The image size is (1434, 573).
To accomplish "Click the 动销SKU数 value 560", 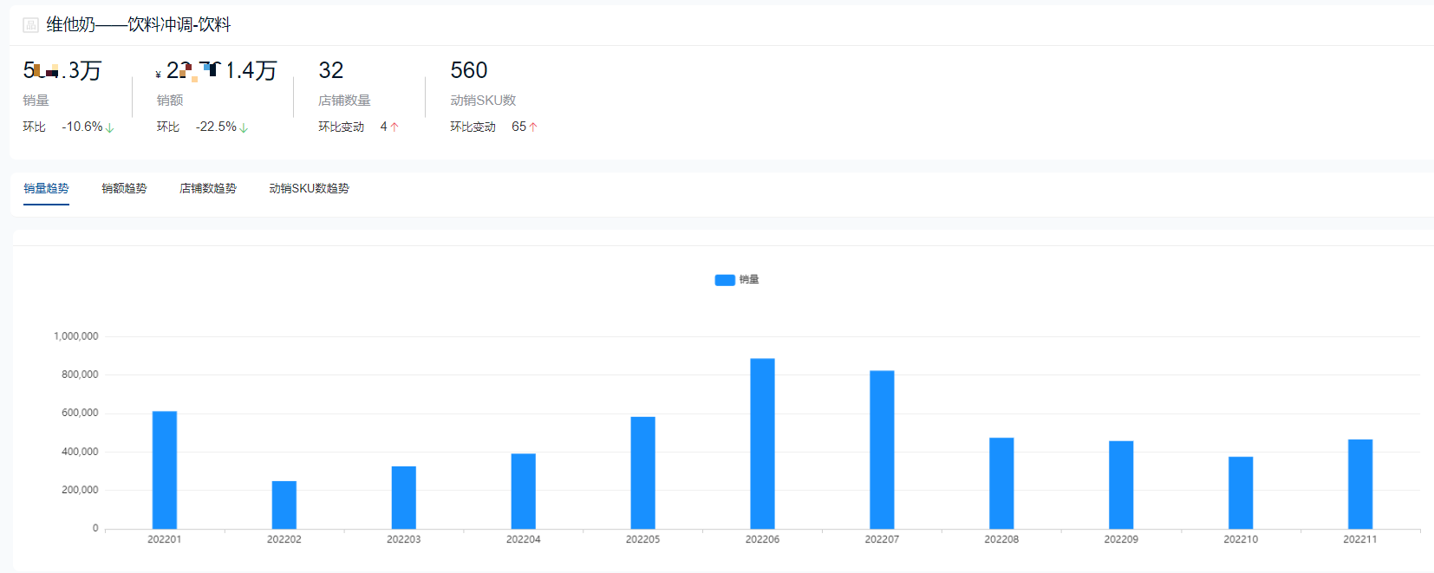I will tap(468, 70).
